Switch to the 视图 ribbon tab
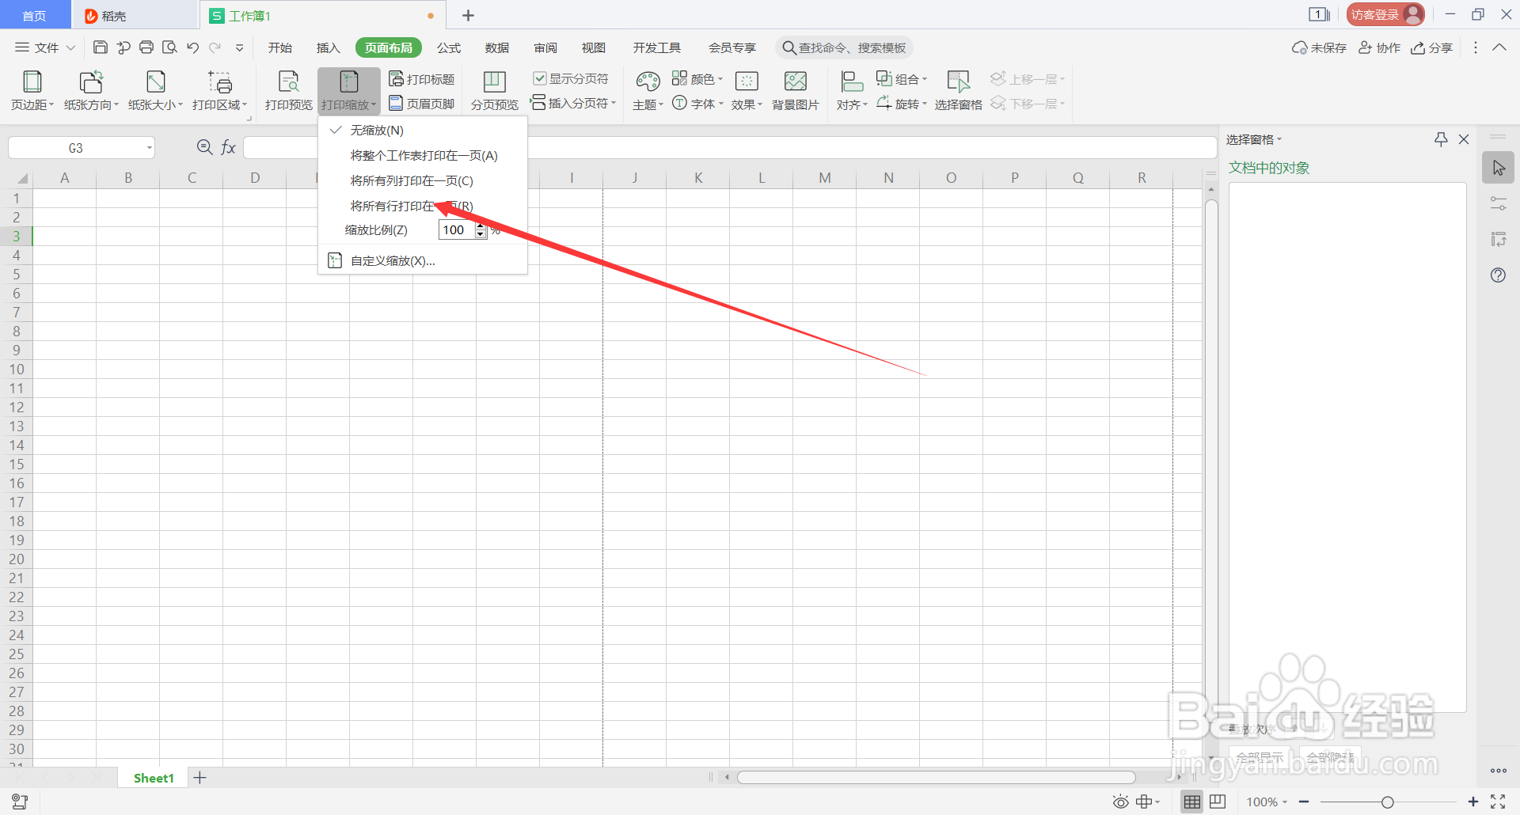The image size is (1520, 815). (594, 47)
